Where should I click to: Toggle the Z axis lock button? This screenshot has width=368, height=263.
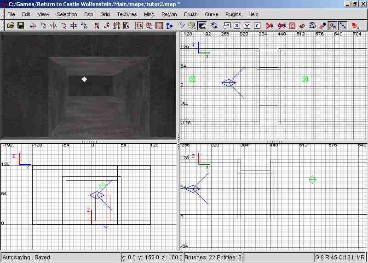(x=257, y=25)
